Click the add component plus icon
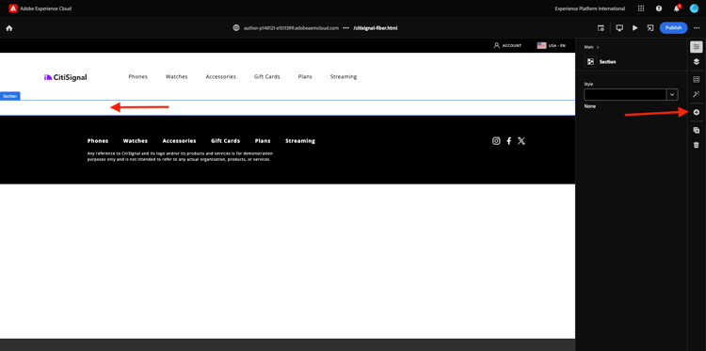Viewport: 706px width, 351px height. coord(696,112)
